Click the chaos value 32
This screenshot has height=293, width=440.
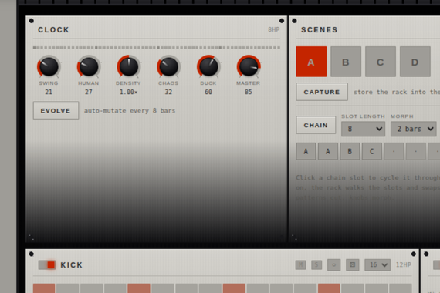[x=168, y=92]
